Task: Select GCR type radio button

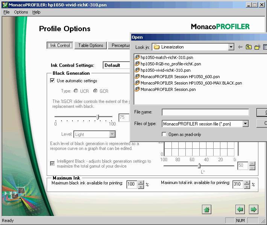Action: point(96,91)
